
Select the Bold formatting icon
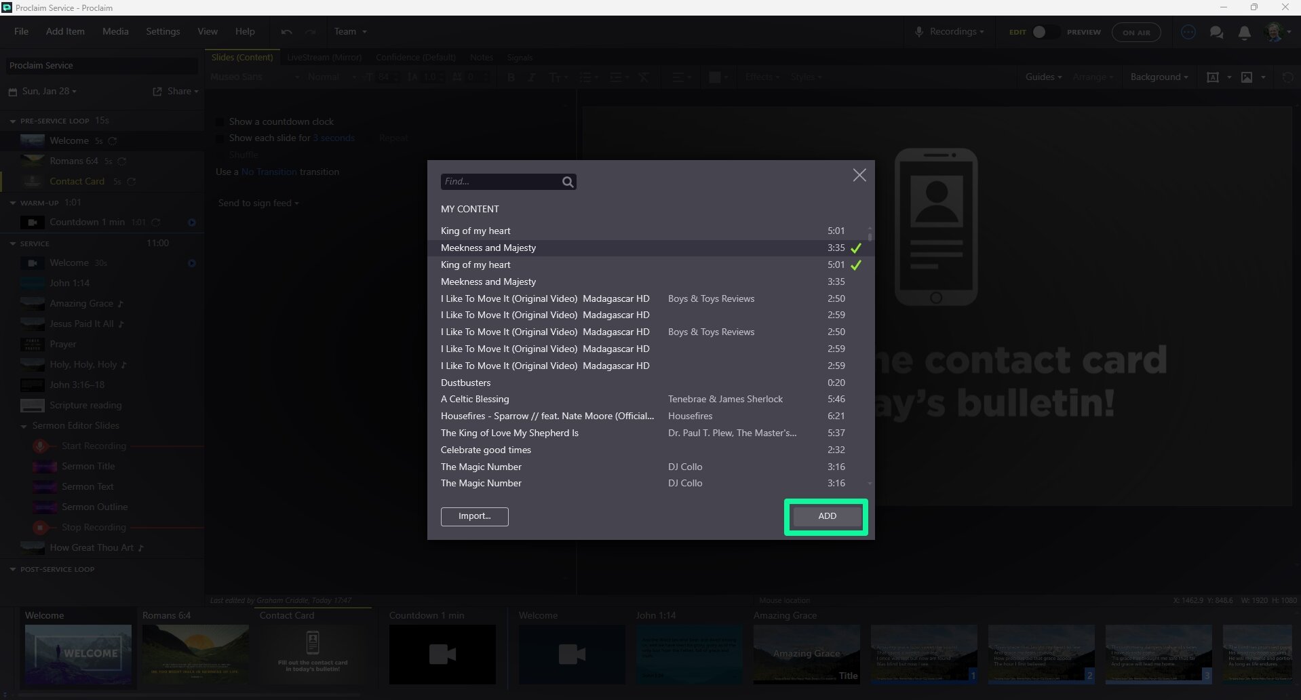511,77
